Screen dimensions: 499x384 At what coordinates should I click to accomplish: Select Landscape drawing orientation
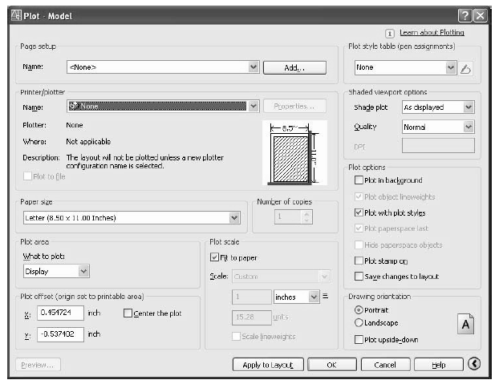point(358,322)
